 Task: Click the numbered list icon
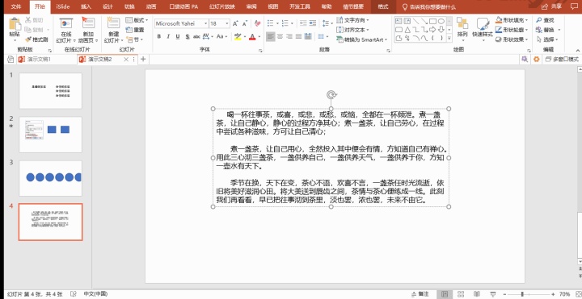coord(285,23)
